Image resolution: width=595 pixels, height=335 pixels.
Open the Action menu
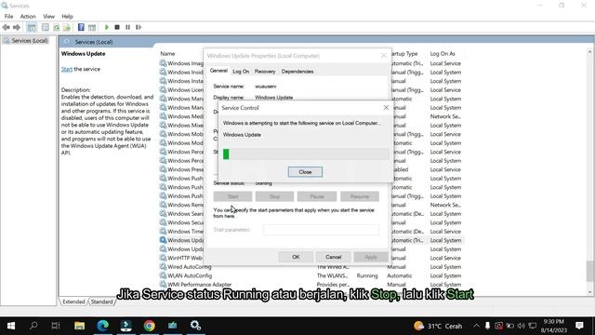pos(28,17)
